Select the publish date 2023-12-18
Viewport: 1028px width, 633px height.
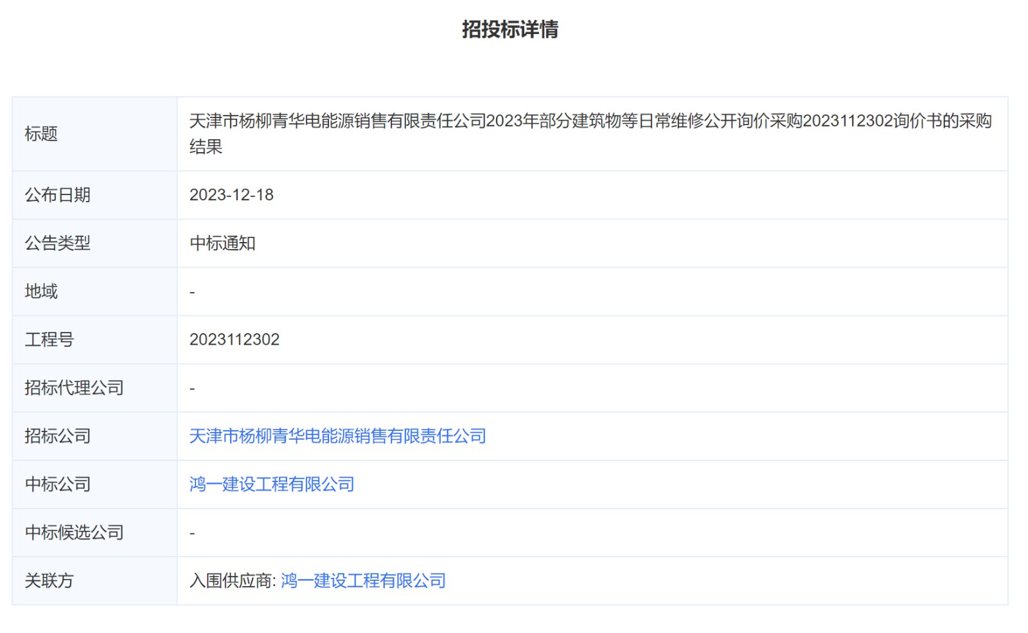click(x=231, y=195)
